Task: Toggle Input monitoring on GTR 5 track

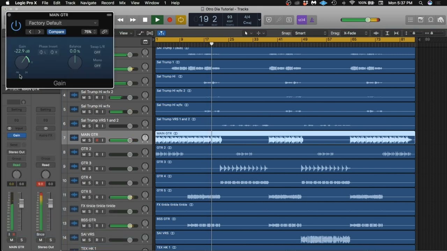Action: [103, 197]
